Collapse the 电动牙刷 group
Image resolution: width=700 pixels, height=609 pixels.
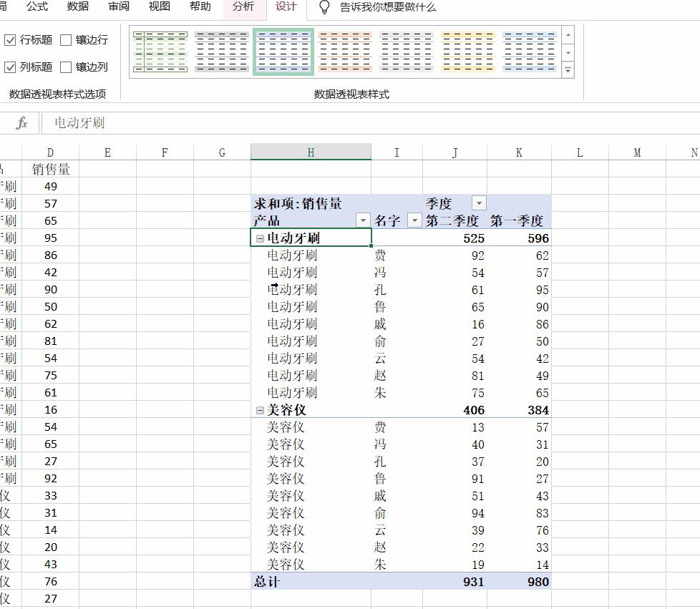click(258, 237)
